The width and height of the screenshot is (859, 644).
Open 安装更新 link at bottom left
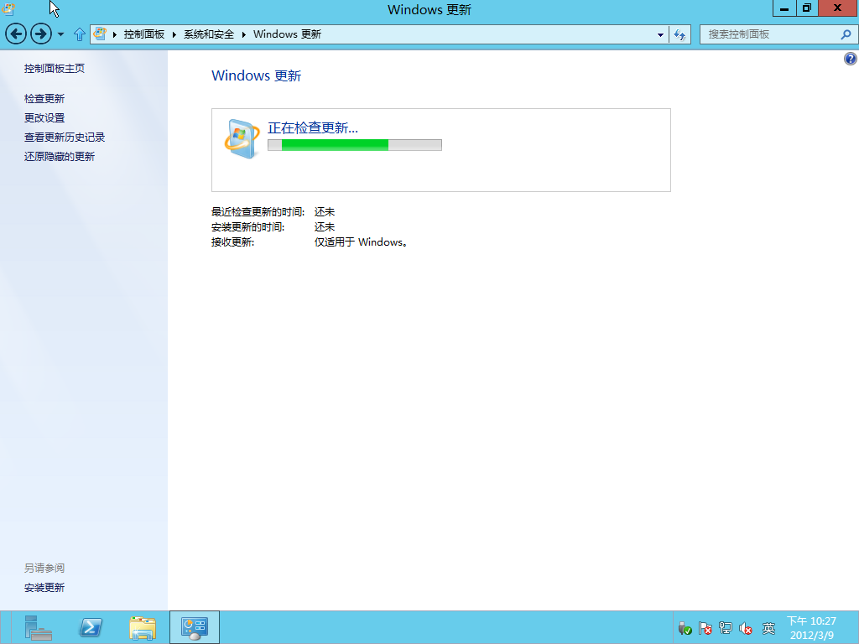tap(44, 588)
